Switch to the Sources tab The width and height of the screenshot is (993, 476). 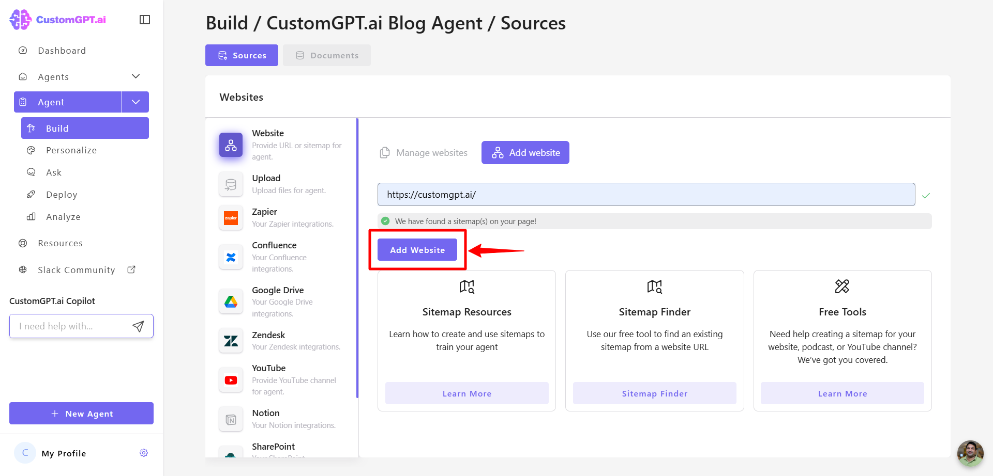pos(242,55)
